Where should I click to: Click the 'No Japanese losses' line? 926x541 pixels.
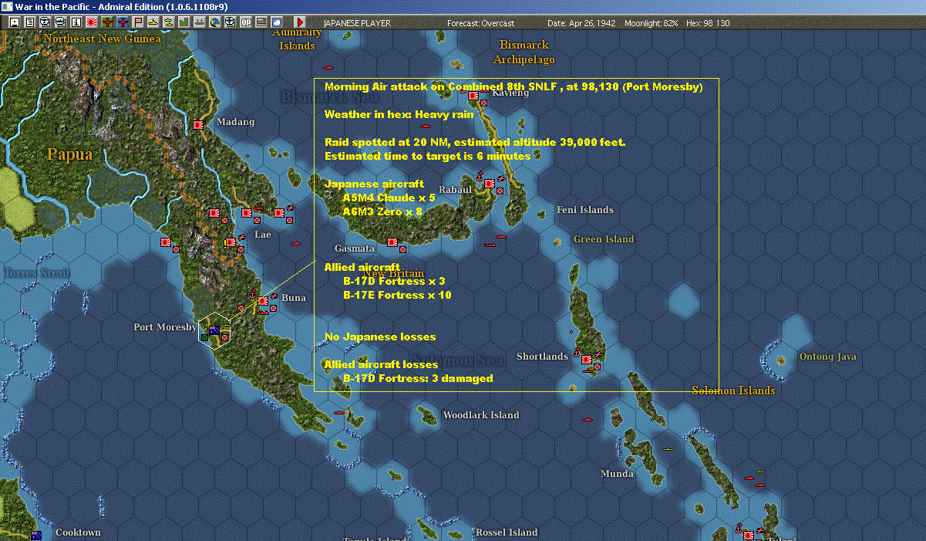(x=380, y=336)
